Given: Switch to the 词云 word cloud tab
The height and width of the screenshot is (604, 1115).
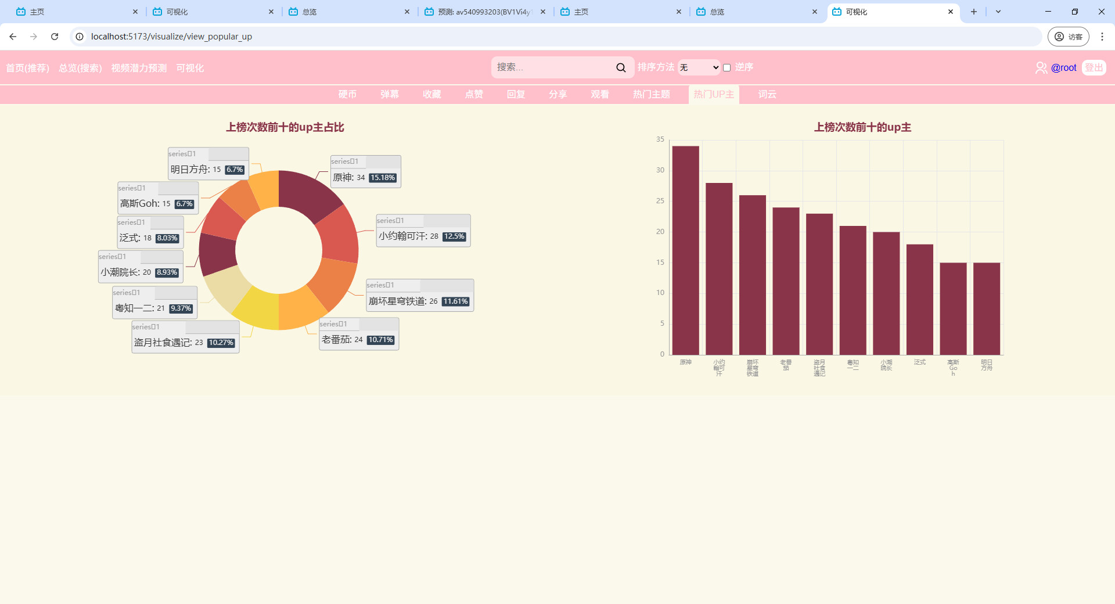Looking at the screenshot, I should (767, 94).
